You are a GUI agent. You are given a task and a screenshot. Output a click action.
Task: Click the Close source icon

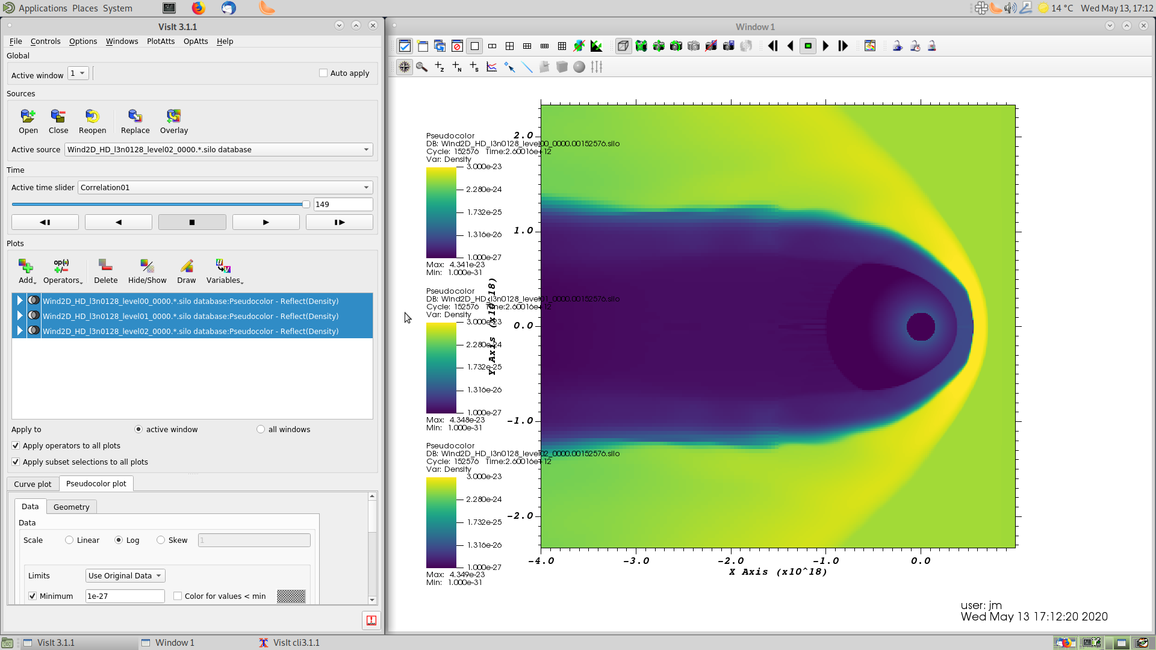coord(58,121)
